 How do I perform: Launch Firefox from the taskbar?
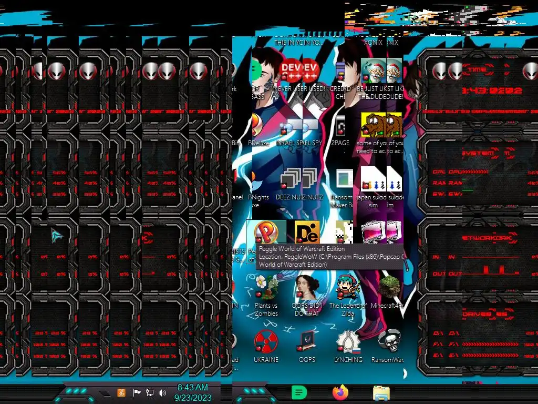(x=340, y=392)
